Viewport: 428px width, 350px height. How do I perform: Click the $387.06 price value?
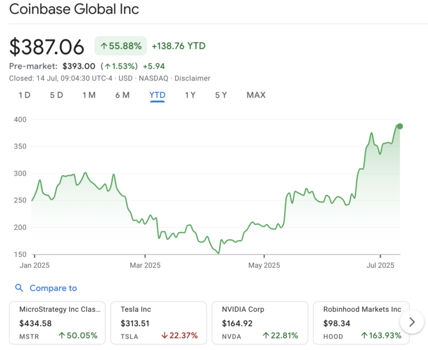point(47,47)
